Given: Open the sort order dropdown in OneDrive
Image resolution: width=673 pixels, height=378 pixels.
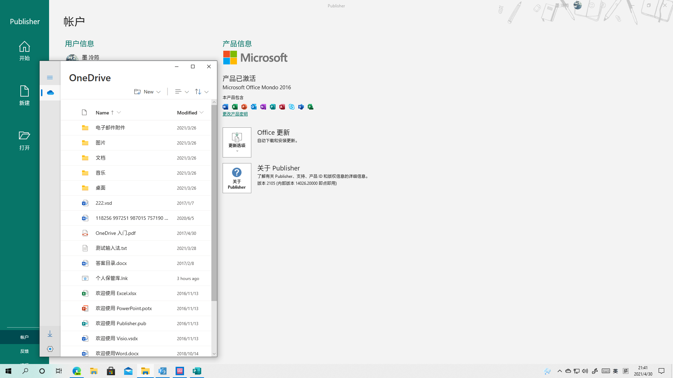Looking at the screenshot, I should 202,92.
